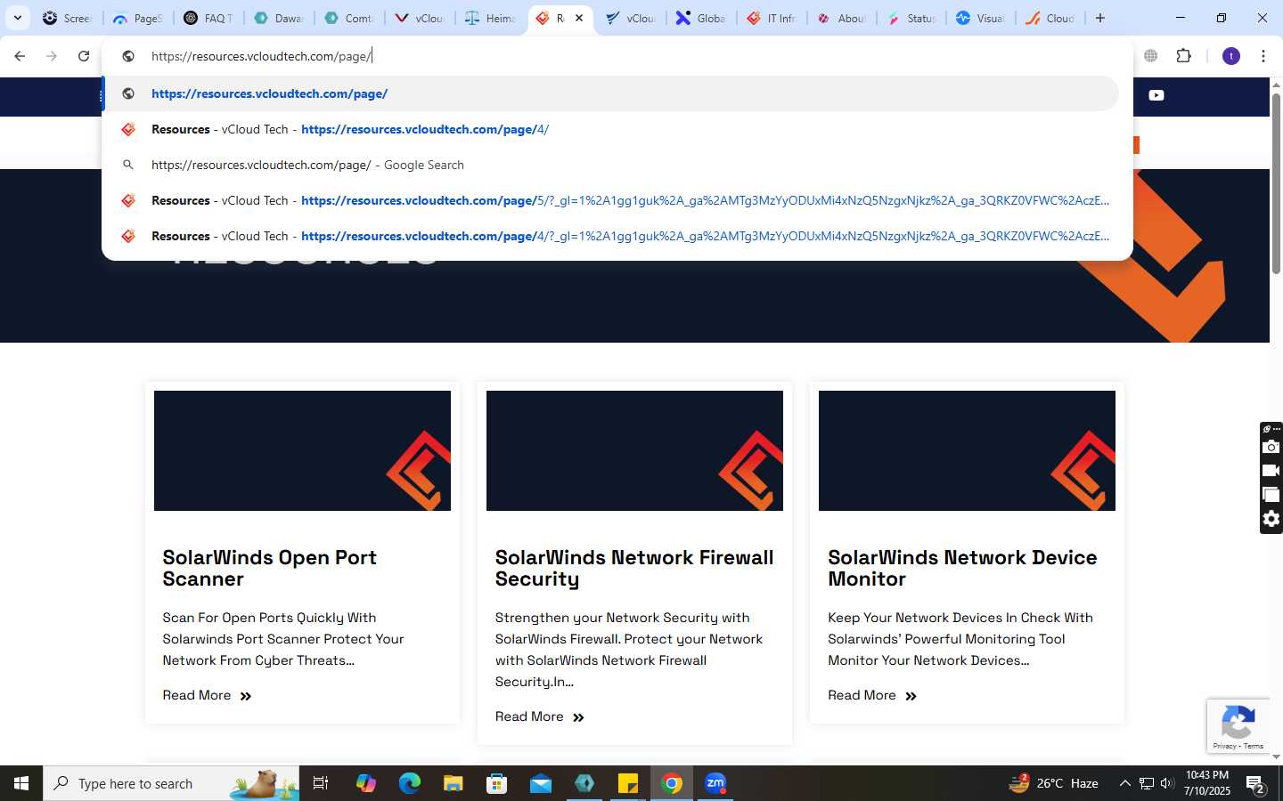Read More on SolarWinds Open Port Scanner
1283x801 pixels.
click(x=207, y=695)
